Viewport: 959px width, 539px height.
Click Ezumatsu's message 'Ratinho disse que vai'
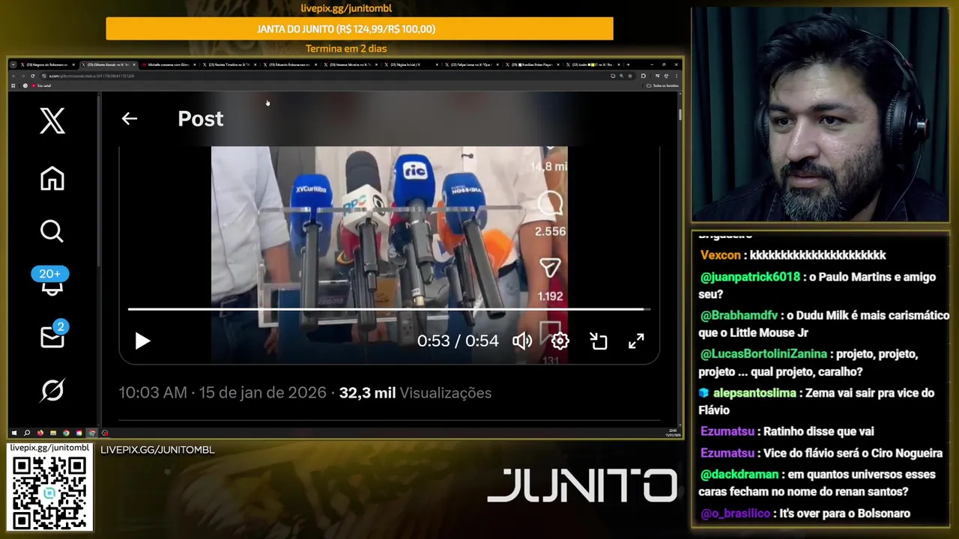(819, 431)
